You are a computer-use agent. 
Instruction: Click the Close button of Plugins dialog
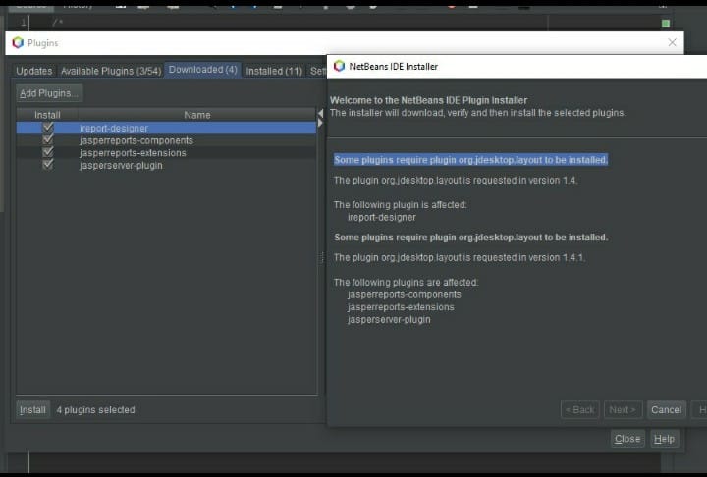pyautogui.click(x=627, y=439)
